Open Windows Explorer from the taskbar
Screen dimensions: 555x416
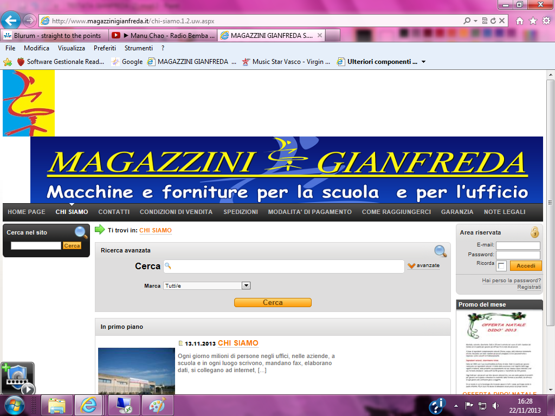tap(56, 406)
